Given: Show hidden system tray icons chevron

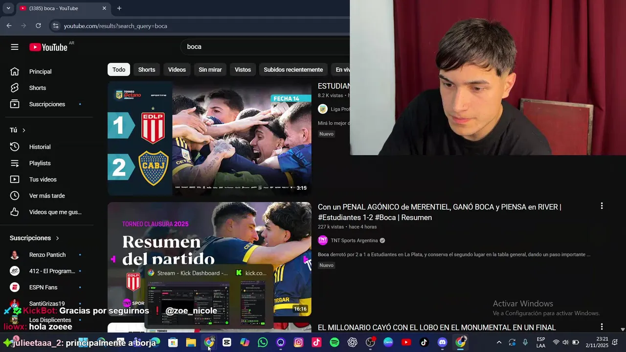Looking at the screenshot, I should pos(499,343).
